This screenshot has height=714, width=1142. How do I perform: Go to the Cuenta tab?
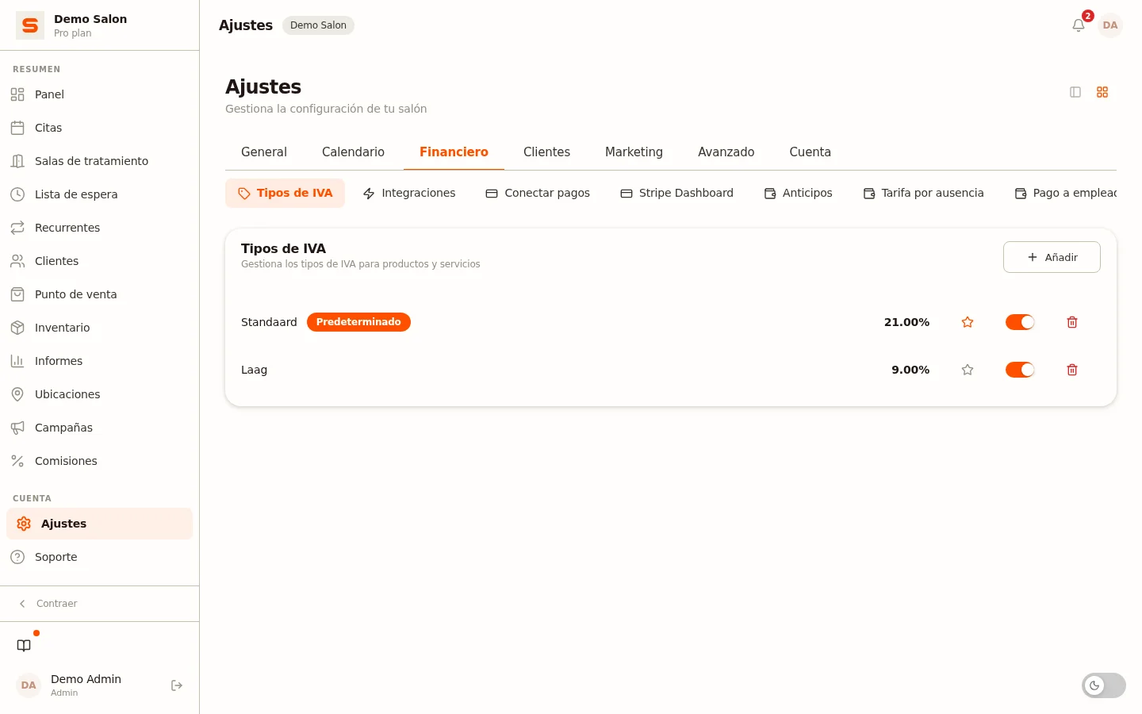810,152
